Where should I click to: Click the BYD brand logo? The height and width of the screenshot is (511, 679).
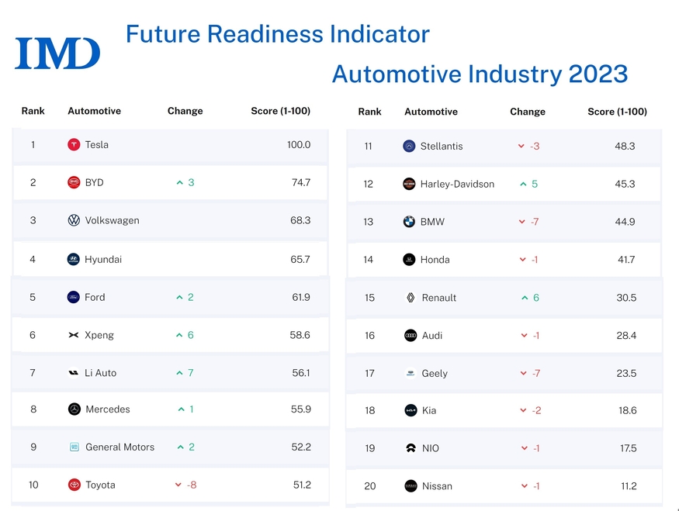(74, 183)
